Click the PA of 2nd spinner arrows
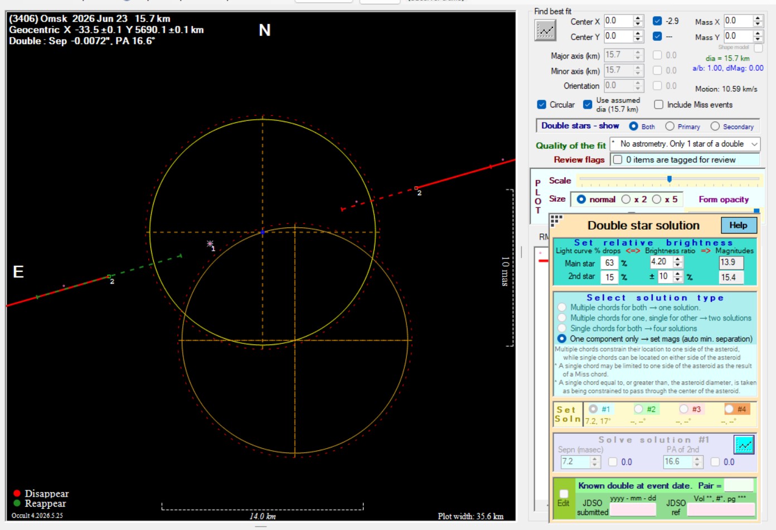 697,462
